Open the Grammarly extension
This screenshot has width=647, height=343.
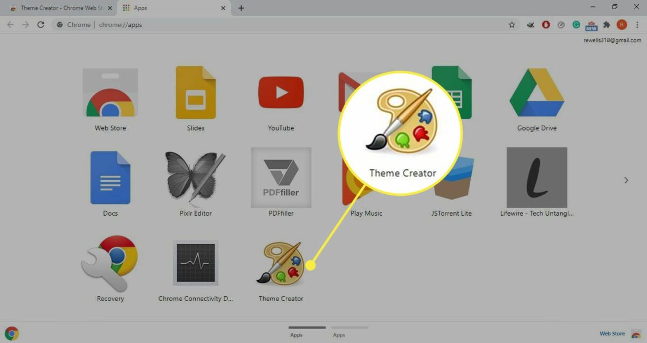point(576,24)
